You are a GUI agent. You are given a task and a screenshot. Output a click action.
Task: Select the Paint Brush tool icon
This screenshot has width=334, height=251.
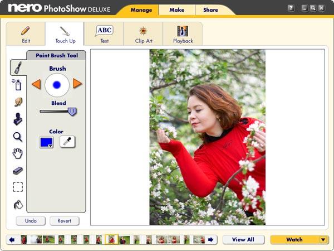(18, 67)
